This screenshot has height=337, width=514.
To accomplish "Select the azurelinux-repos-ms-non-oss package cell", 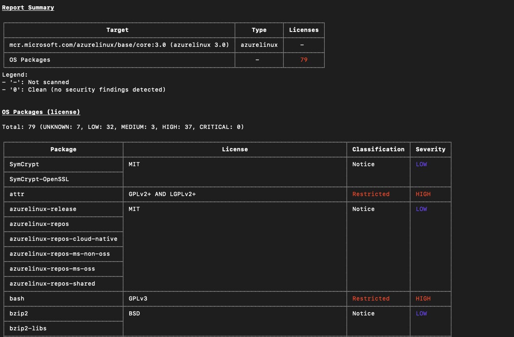I will tap(63, 254).
